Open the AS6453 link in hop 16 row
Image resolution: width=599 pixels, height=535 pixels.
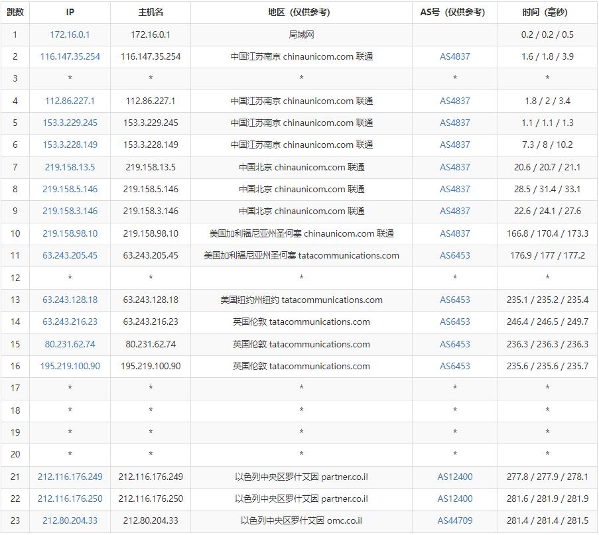coord(455,366)
